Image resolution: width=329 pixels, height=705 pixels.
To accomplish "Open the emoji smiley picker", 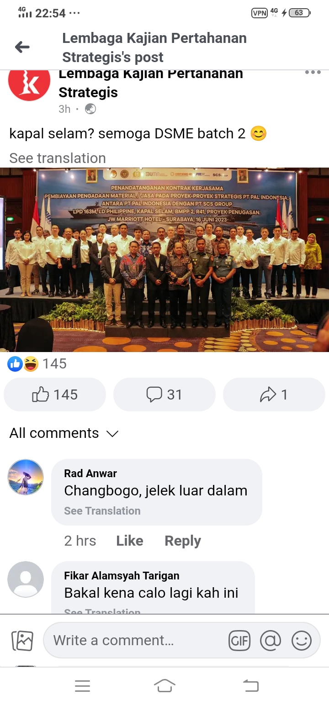I will tap(302, 641).
